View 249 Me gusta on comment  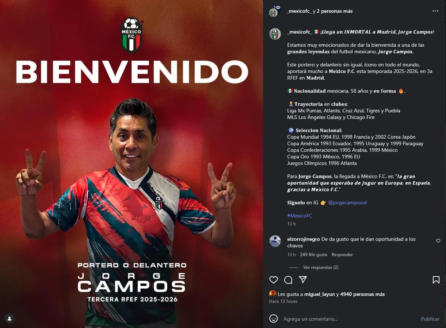click(313, 255)
